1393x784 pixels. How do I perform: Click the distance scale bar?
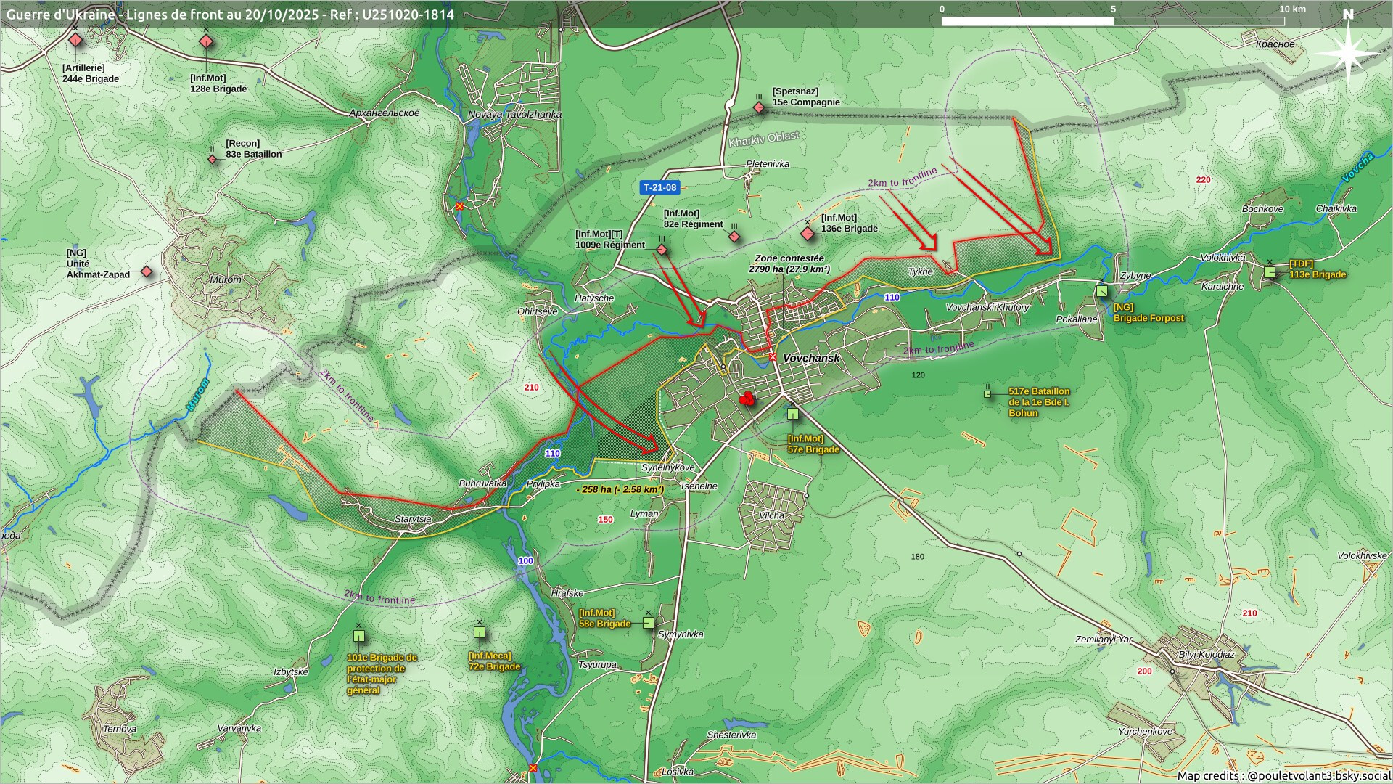click(1112, 21)
